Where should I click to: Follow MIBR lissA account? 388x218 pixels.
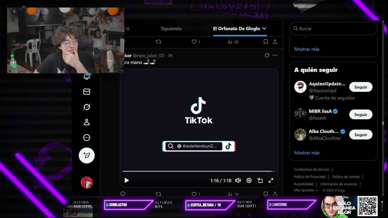pos(361,115)
